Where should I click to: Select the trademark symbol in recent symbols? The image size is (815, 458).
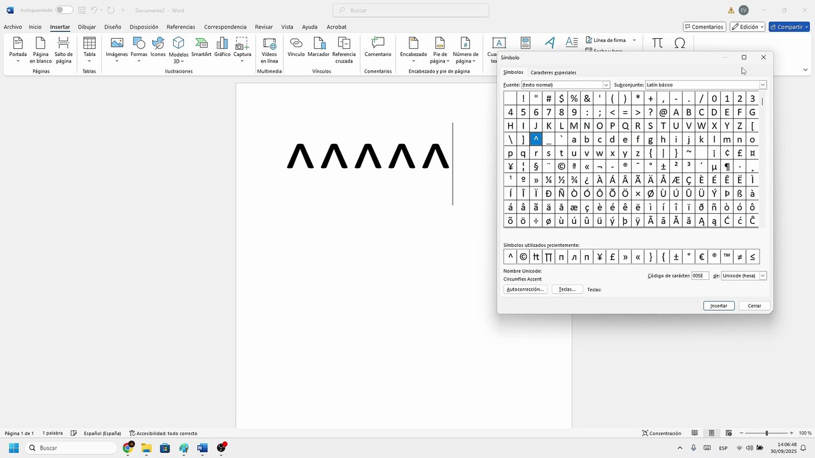(x=727, y=257)
